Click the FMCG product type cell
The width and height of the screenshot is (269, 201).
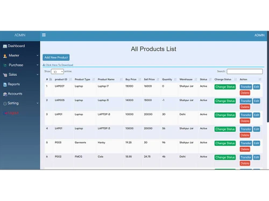pyautogui.click(x=79, y=157)
